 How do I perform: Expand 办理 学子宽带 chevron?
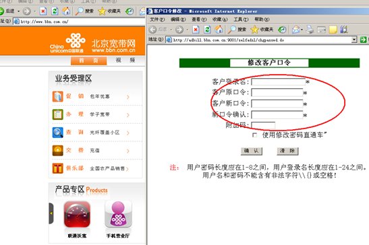click(x=128, y=115)
